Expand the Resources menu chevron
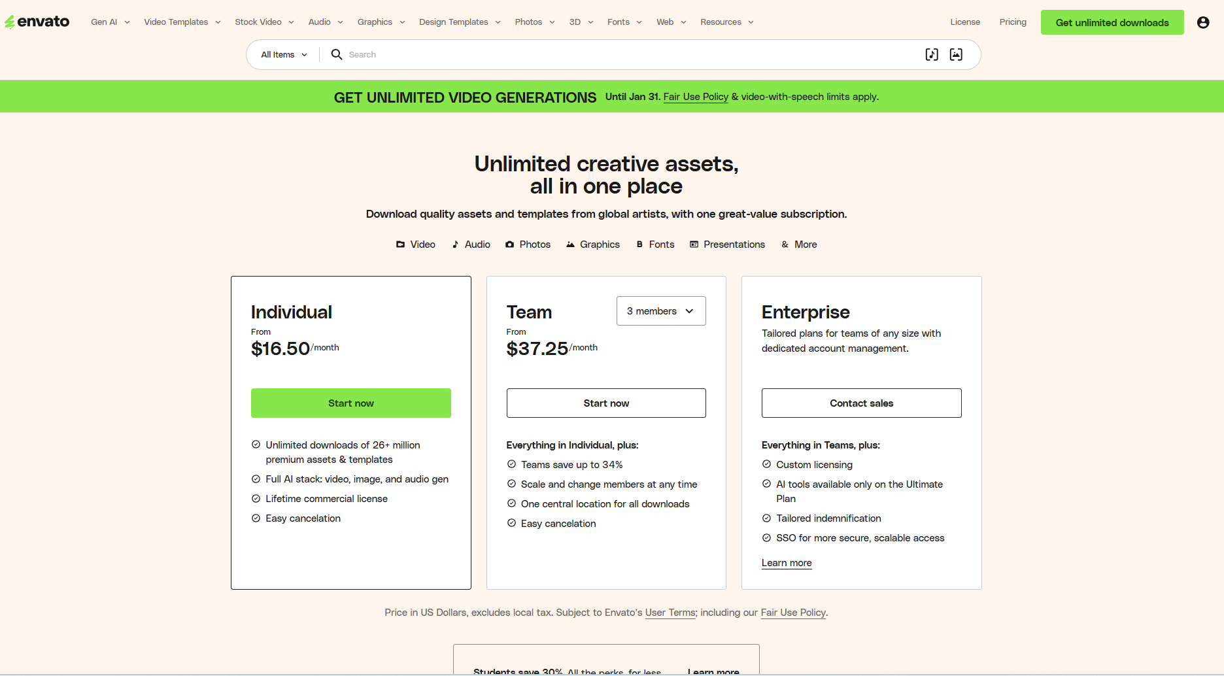This screenshot has width=1224, height=676. coord(751,22)
